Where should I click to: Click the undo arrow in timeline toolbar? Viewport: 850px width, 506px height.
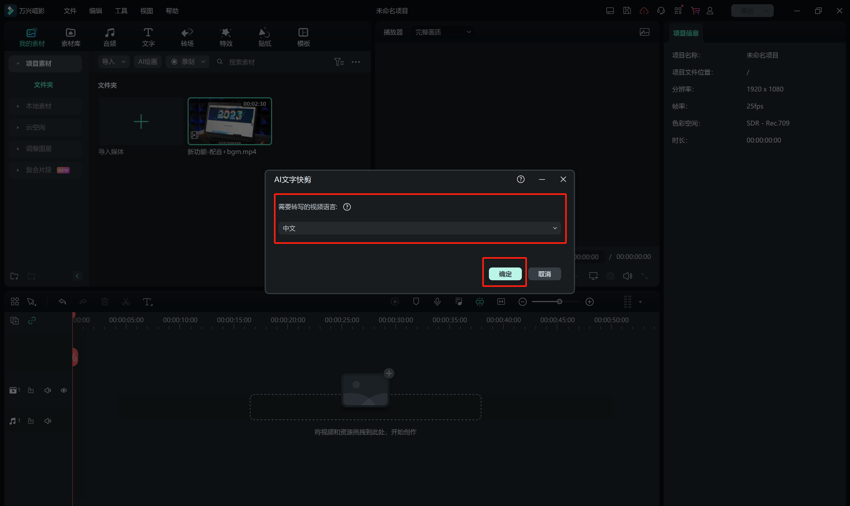[62, 302]
